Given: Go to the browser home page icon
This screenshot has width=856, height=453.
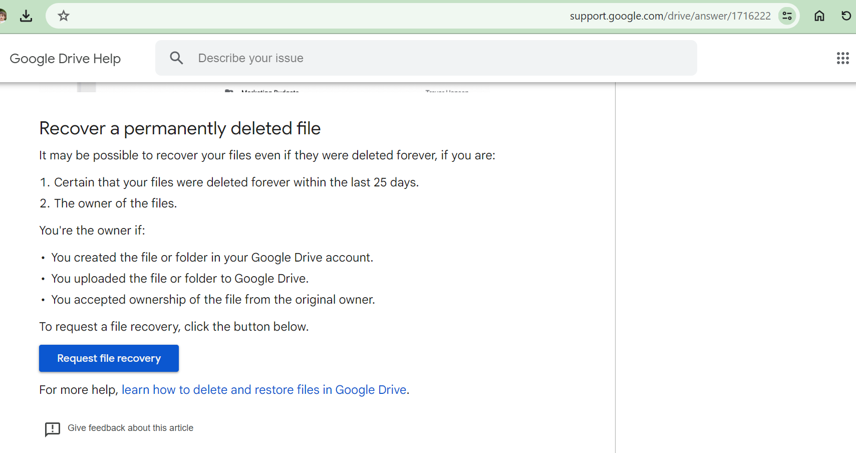Looking at the screenshot, I should [819, 16].
